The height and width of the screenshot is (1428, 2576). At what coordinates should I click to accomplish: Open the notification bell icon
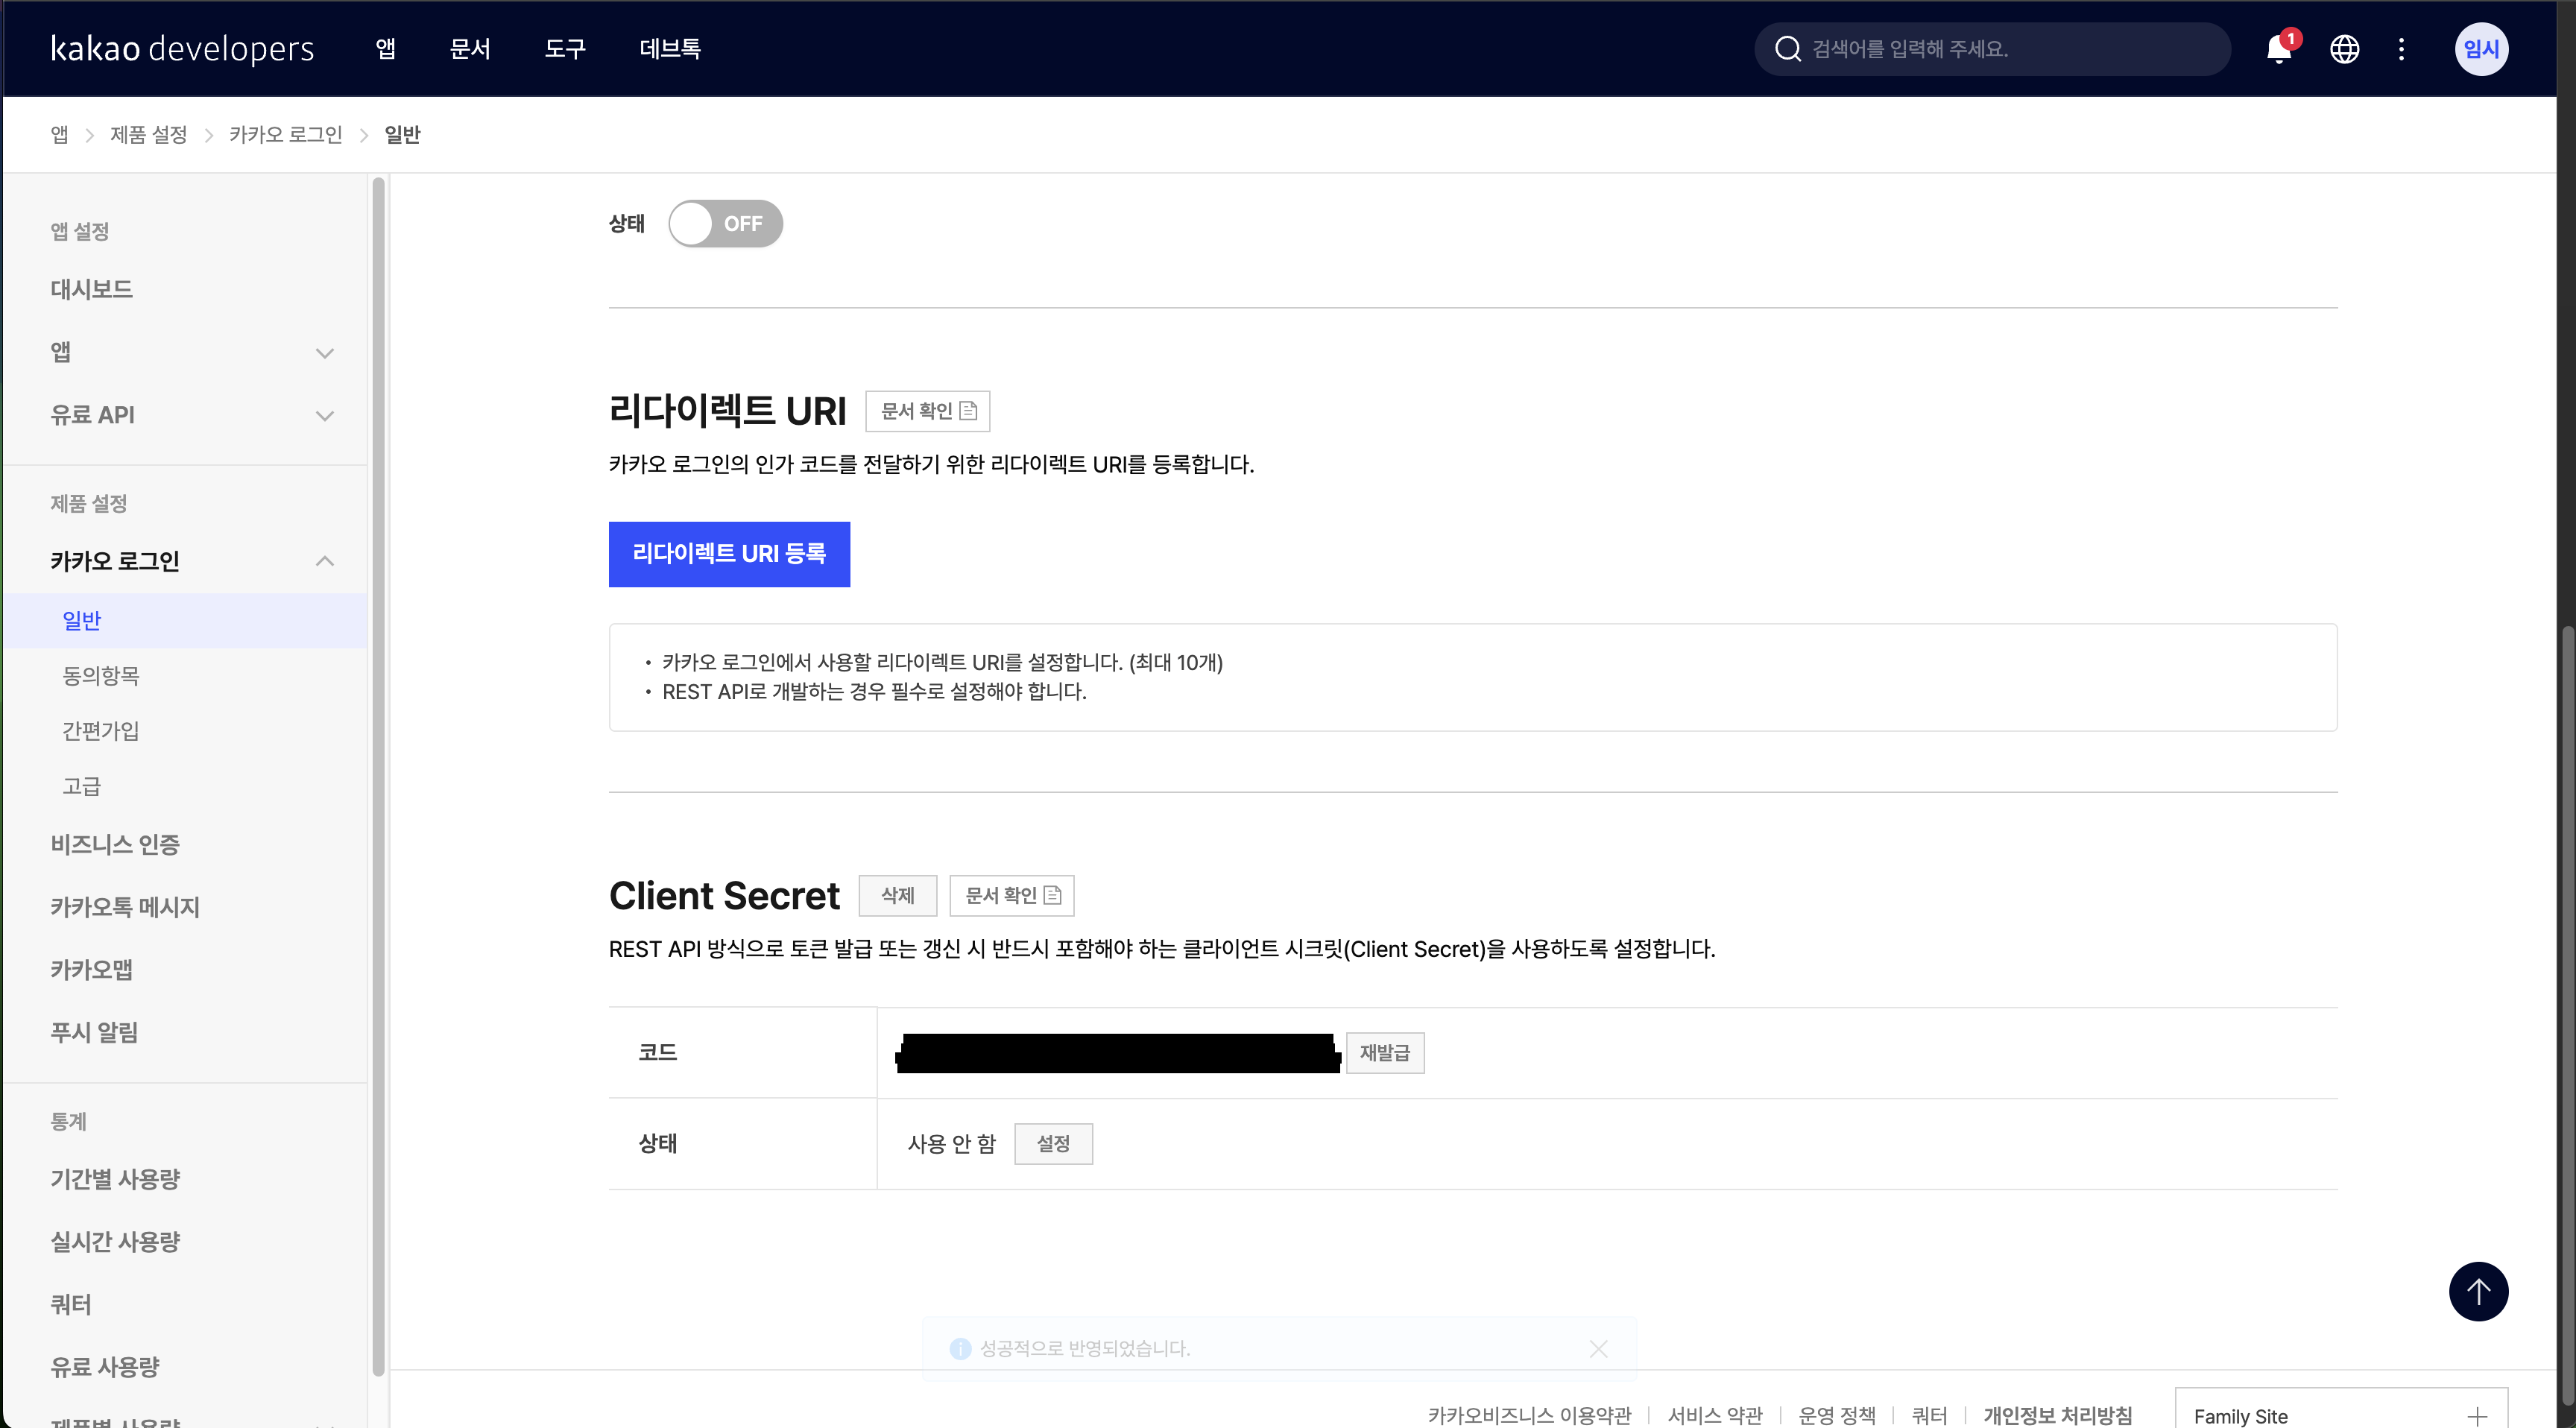point(2279,49)
